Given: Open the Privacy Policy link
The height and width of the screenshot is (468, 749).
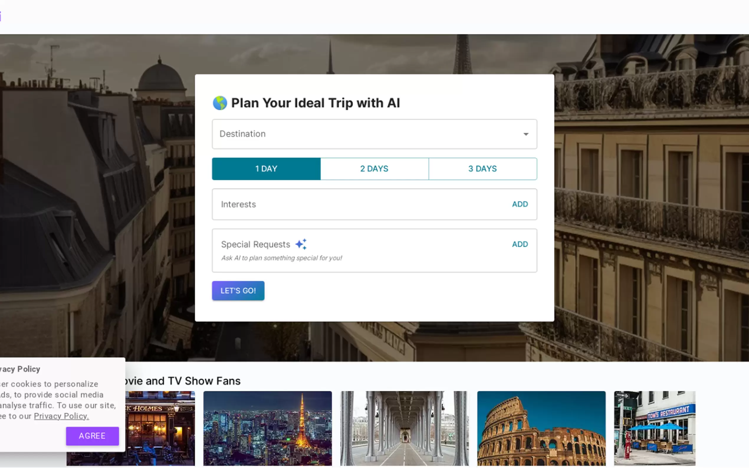Looking at the screenshot, I should pos(61,416).
